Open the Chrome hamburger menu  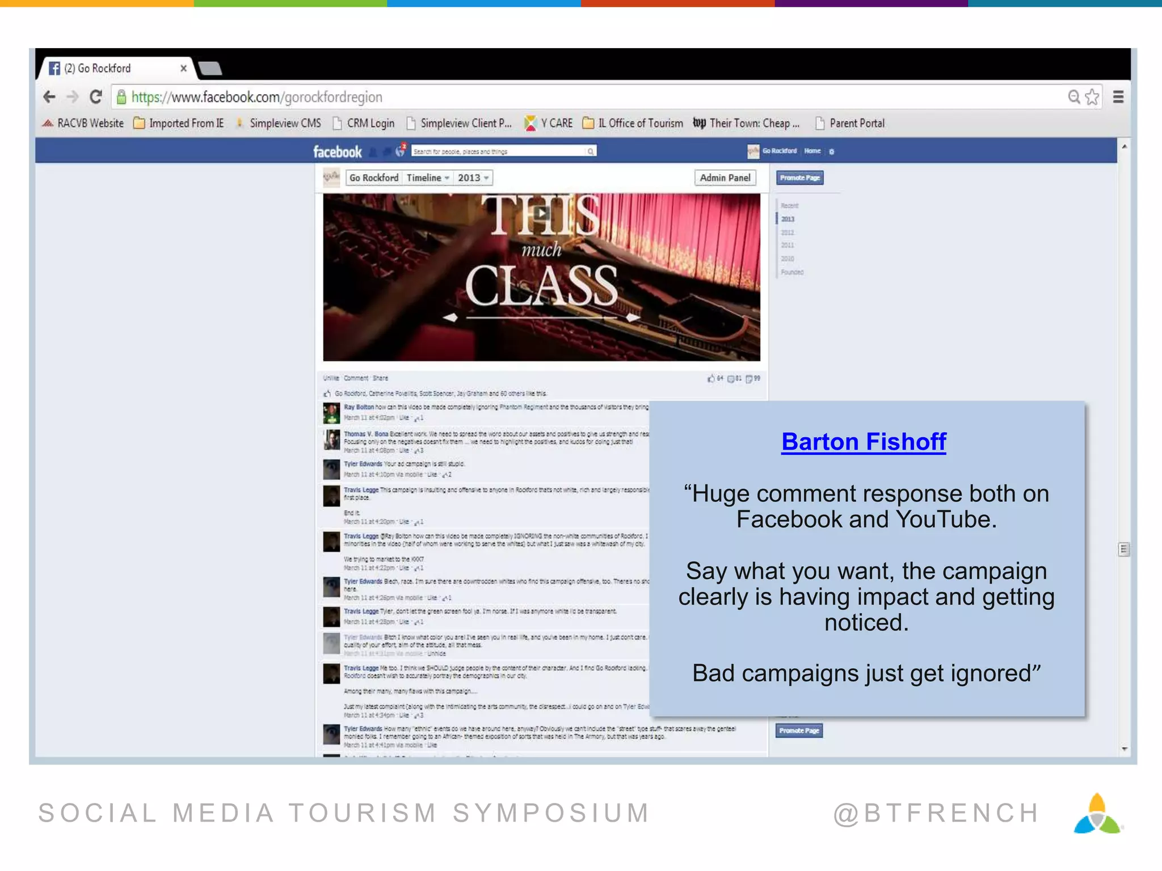[x=1118, y=97]
